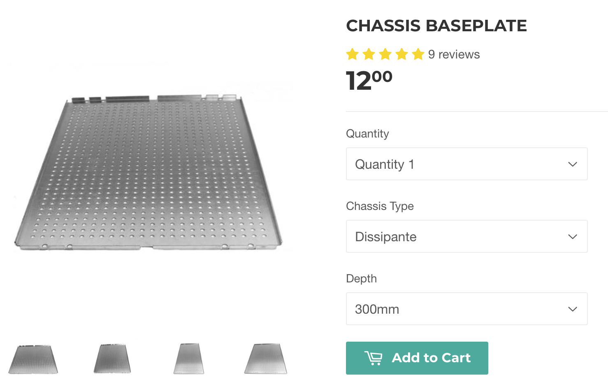Open the Quantity 1 dropdown
The image size is (608, 382).
pyautogui.click(x=466, y=164)
